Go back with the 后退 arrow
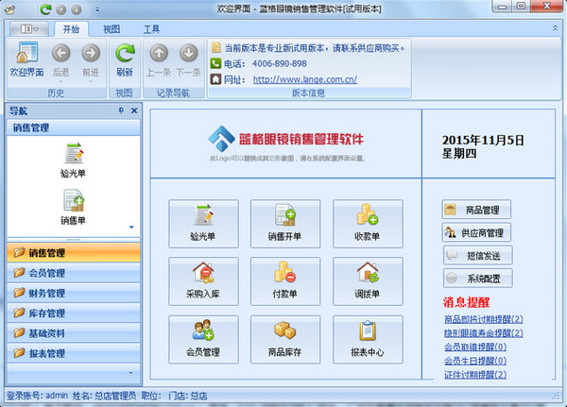This screenshot has width=567, height=407. click(60, 59)
